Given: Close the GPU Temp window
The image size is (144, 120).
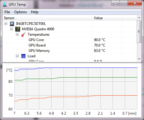Looking at the screenshot, I should [x=135, y=3].
